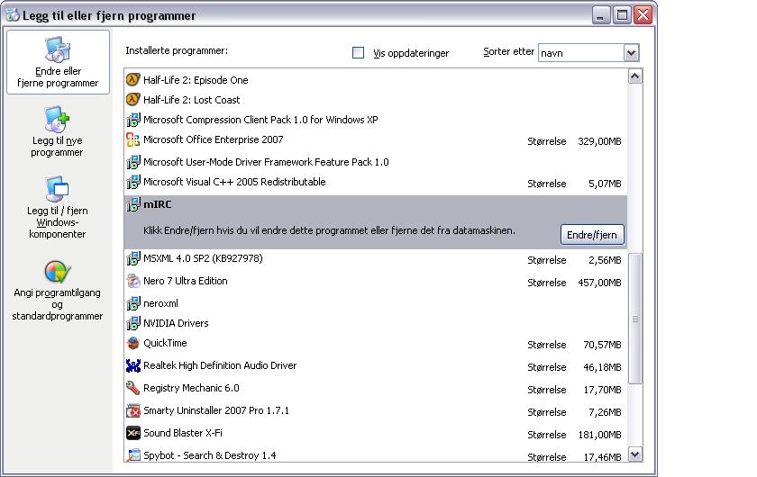Image resolution: width=757 pixels, height=477 pixels.
Task: Click the Smarty Uninstaller icon
Action: (x=132, y=410)
